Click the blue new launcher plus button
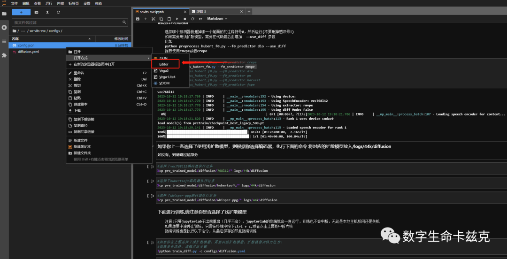The image size is (507, 259). click(x=21, y=12)
